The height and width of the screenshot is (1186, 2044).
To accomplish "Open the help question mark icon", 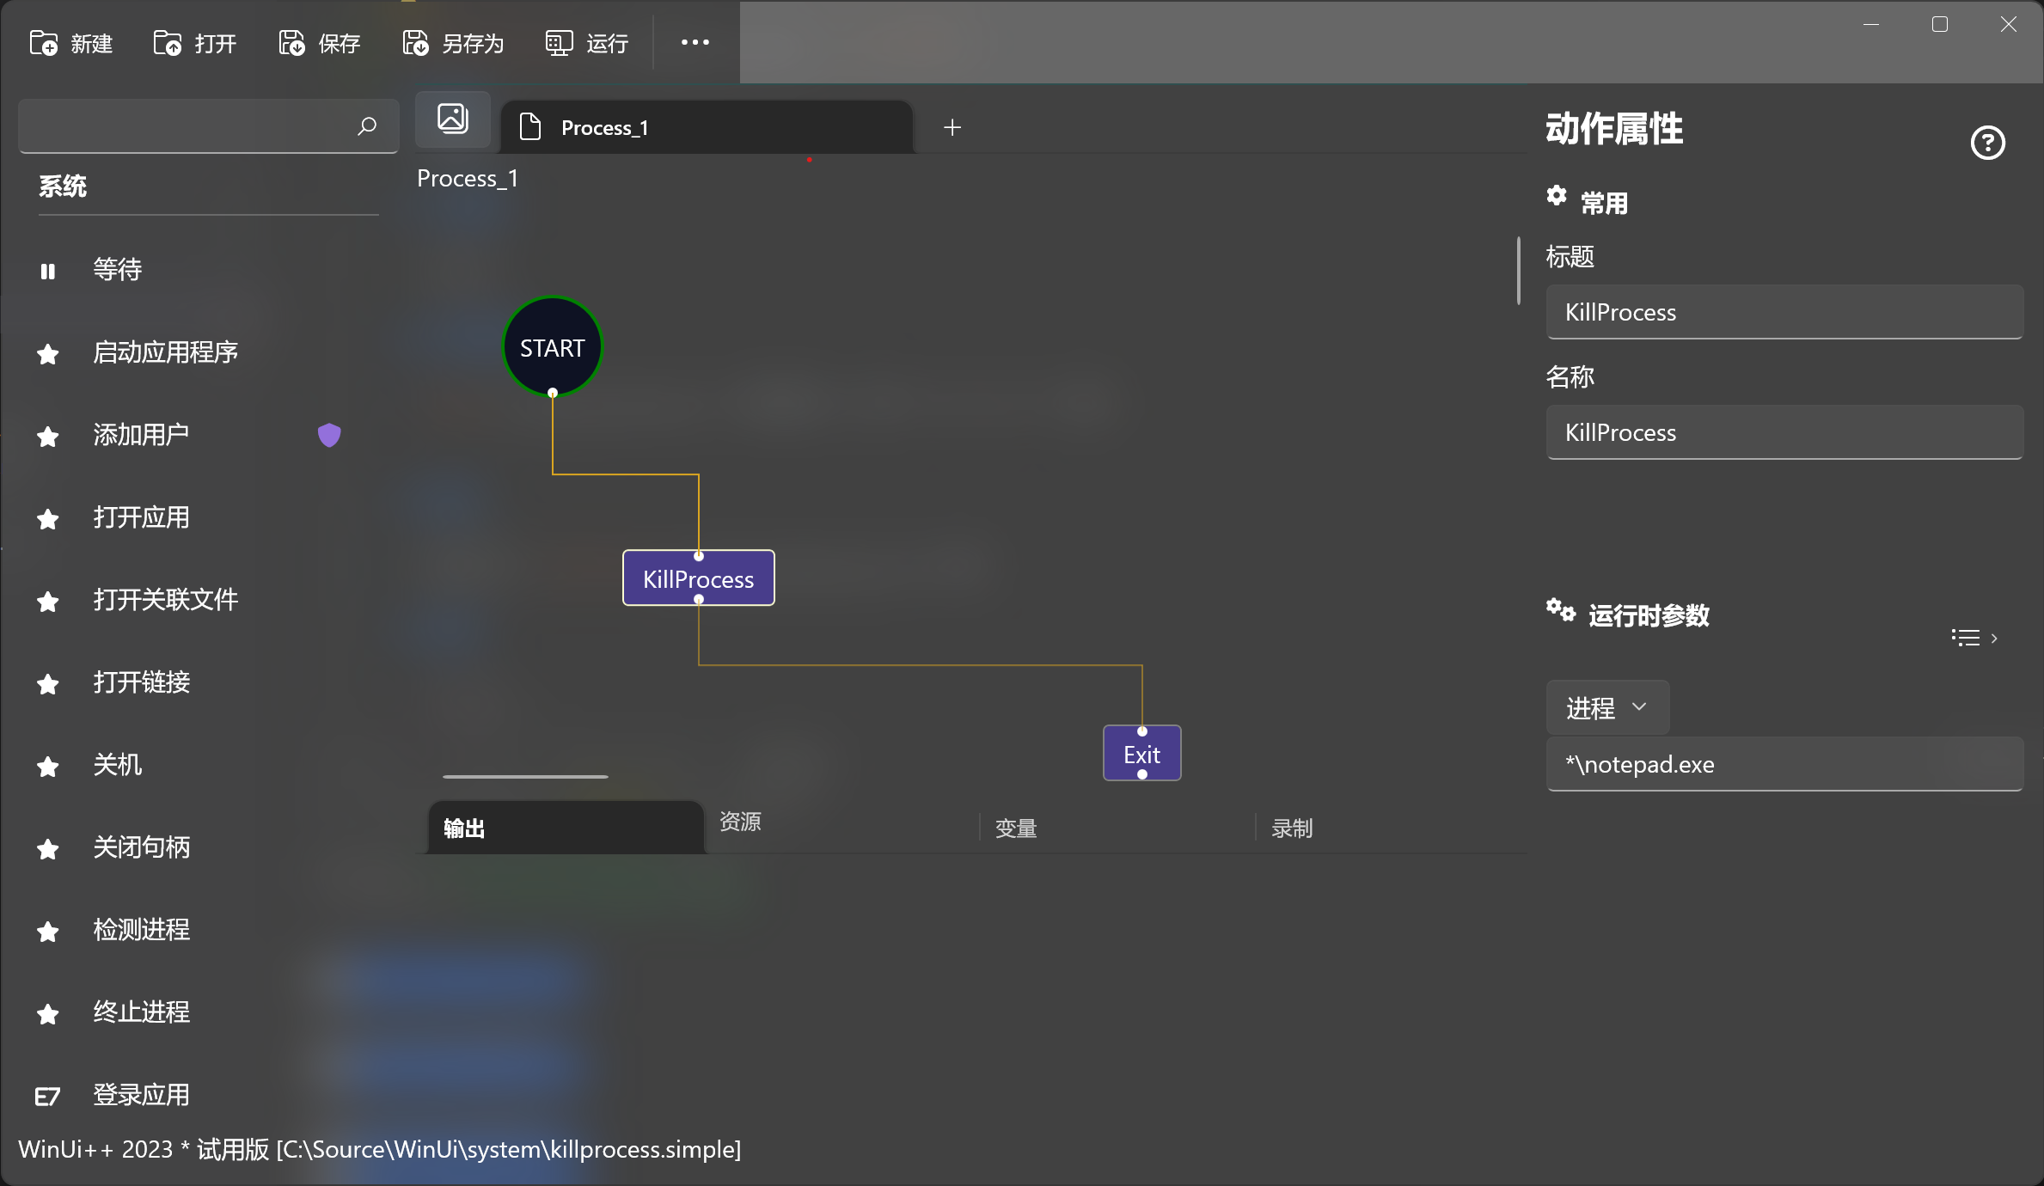I will 1987,143.
